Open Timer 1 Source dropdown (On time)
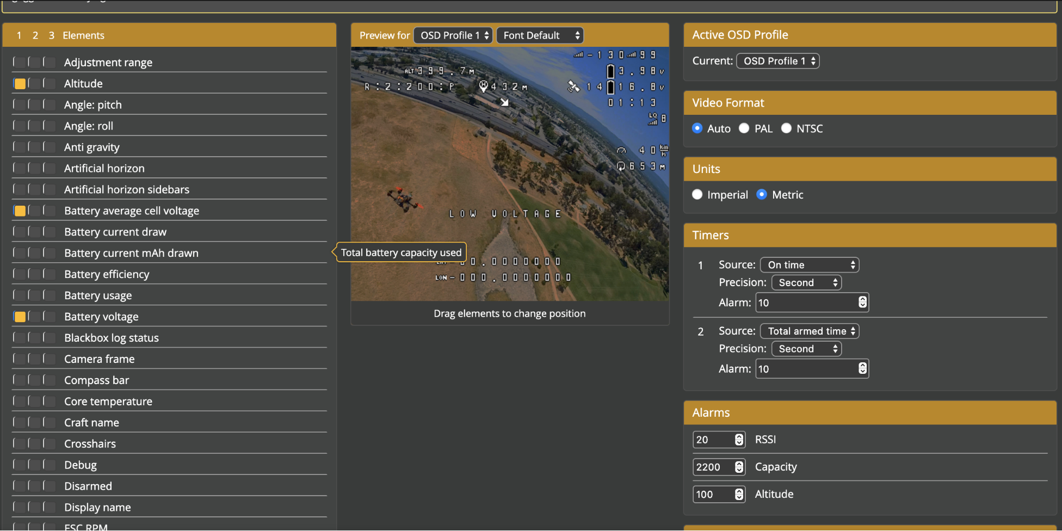The height and width of the screenshot is (531, 1062). tap(810, 265)
